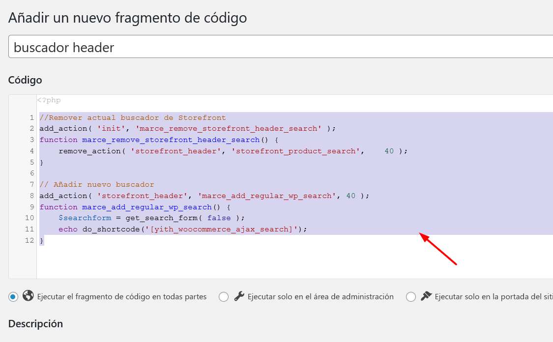Click closing brace on line 5
This screenshot has height=342, width=553.
coord(42,163)
